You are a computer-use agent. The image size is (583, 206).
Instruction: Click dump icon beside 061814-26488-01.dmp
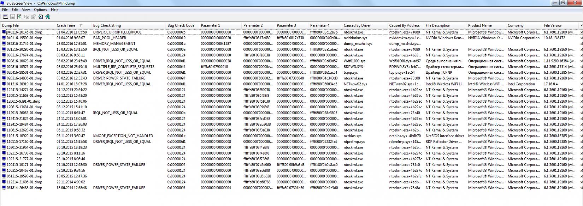[4, 188]
